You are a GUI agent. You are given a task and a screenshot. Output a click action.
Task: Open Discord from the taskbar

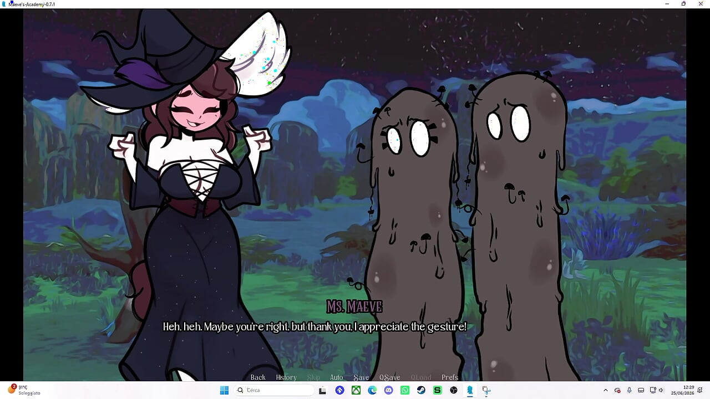pos(388,390)
